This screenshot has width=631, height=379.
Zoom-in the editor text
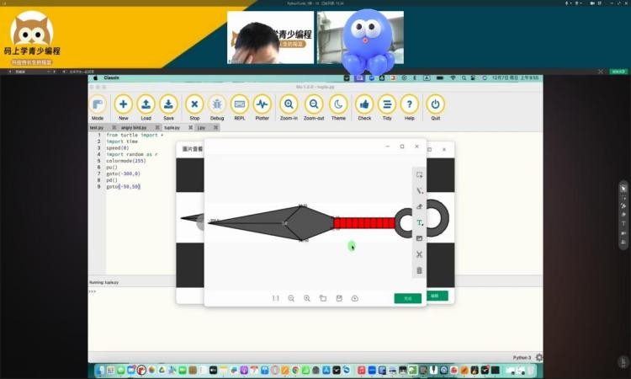pos(289,104)
